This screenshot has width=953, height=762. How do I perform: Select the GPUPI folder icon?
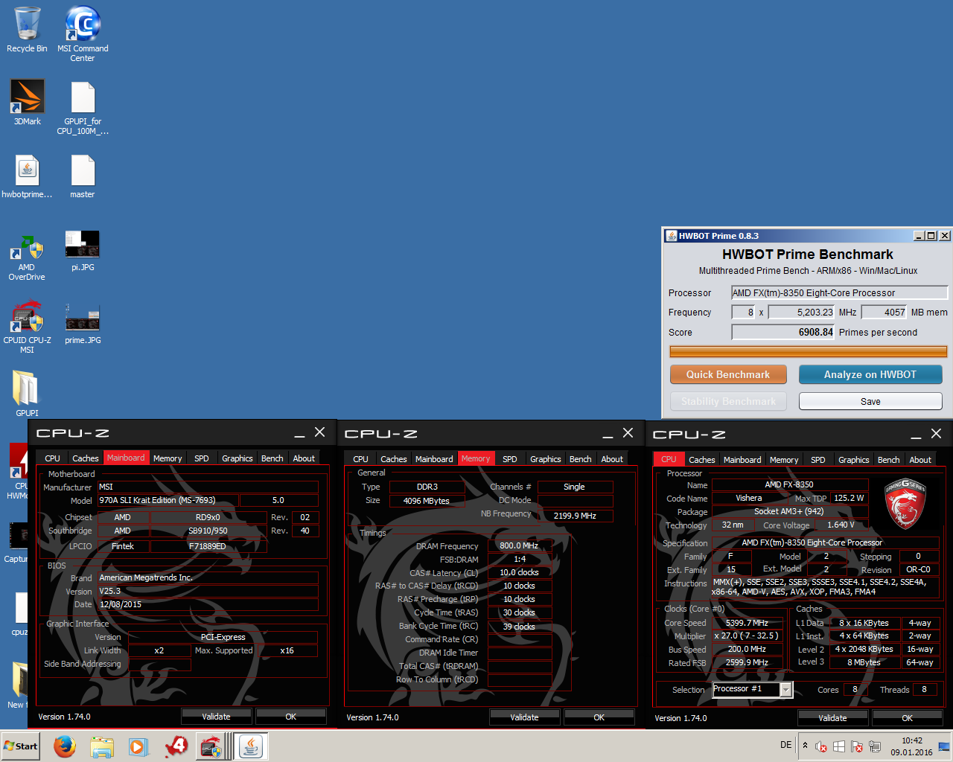(x=27, y=393)
